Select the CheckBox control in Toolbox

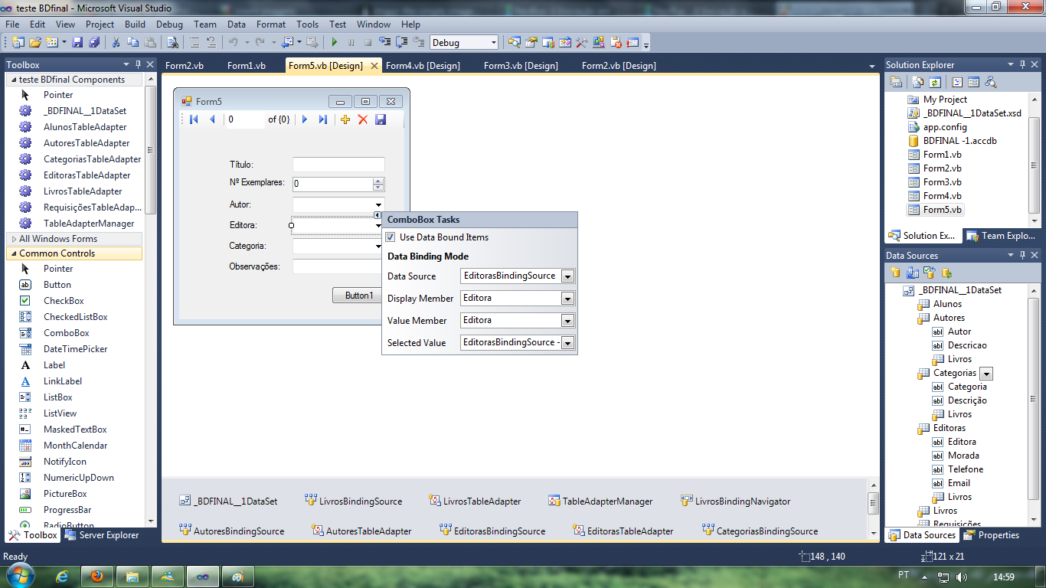[64, 301]
